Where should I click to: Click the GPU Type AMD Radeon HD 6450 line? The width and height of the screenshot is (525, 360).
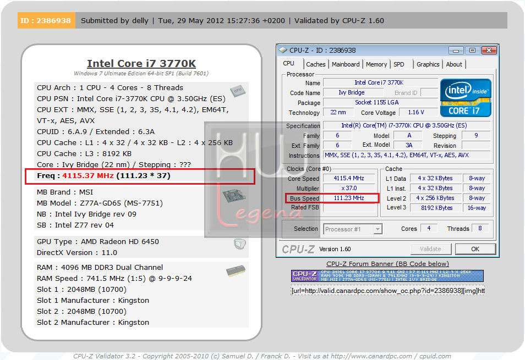[98, 242]
